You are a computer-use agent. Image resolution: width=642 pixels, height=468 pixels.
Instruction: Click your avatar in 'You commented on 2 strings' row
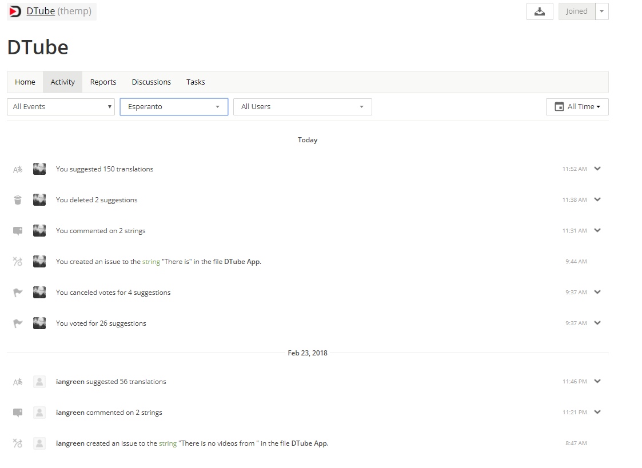pos(39,230)
